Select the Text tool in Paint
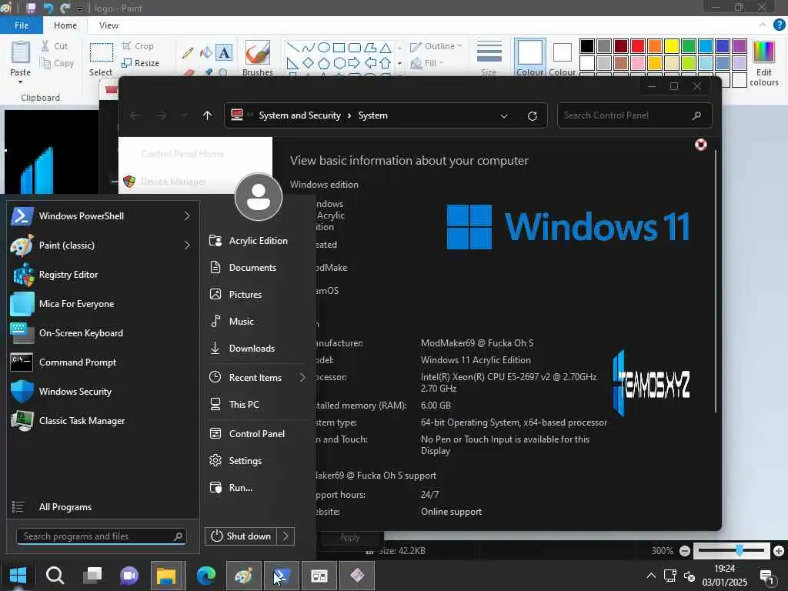The width and height of the screenshot is (788, 591). click(x=224, y=52)
